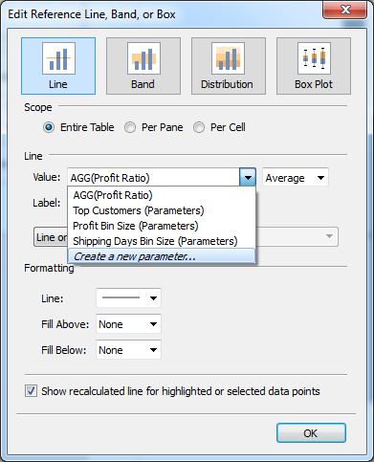This screenshot has height=462, width=374.
Task: Select Entire Table scope radio button
Action: point(49,127)
